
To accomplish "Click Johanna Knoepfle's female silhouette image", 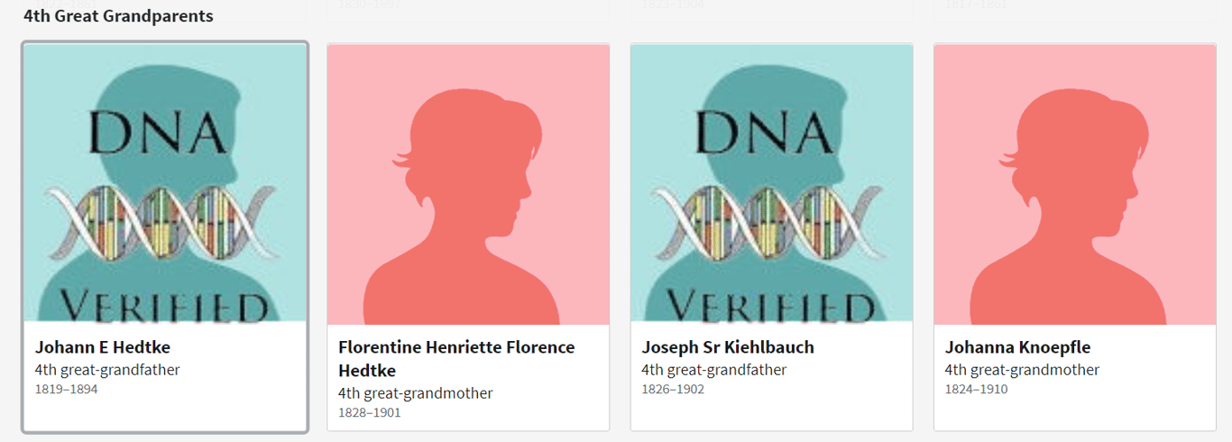I will pyautogui.click(x=1074, y=184).
